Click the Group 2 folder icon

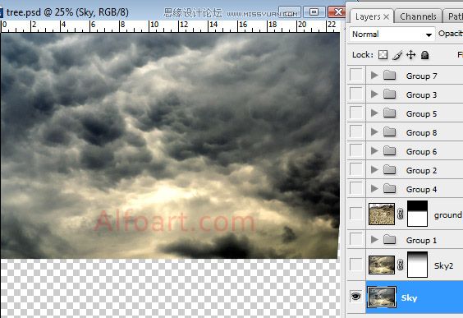(x=389, y=170)
